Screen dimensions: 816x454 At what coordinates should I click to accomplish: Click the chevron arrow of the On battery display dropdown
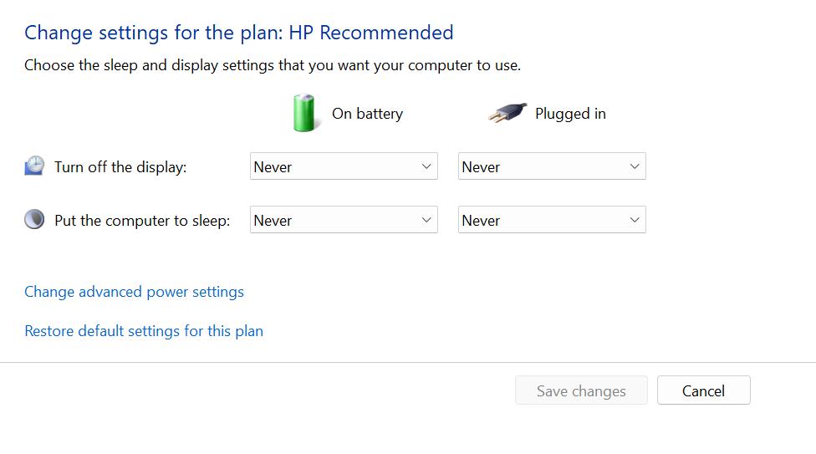pos(426,166)
